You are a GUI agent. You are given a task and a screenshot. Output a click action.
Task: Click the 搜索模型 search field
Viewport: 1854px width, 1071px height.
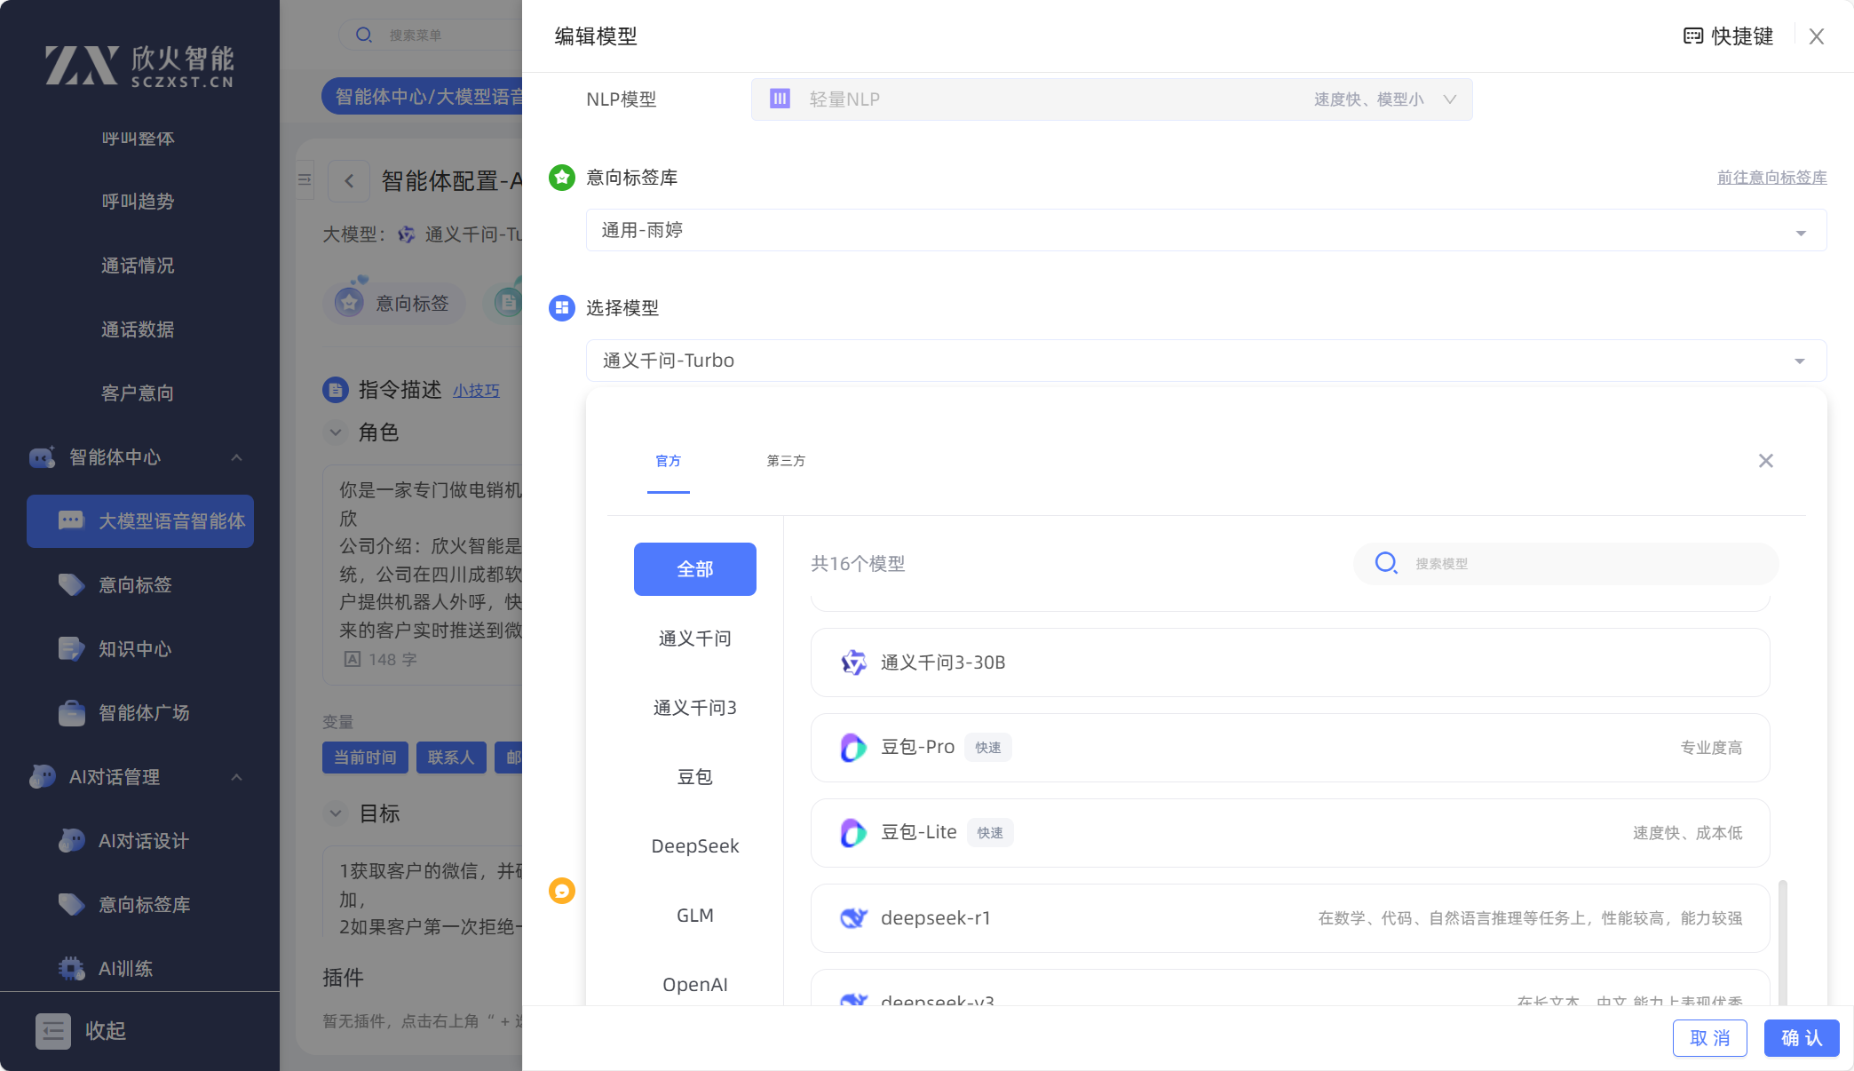coord(1581,564)
